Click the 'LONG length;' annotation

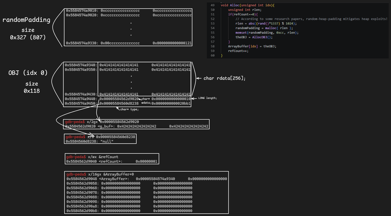(x=207, y=98)
